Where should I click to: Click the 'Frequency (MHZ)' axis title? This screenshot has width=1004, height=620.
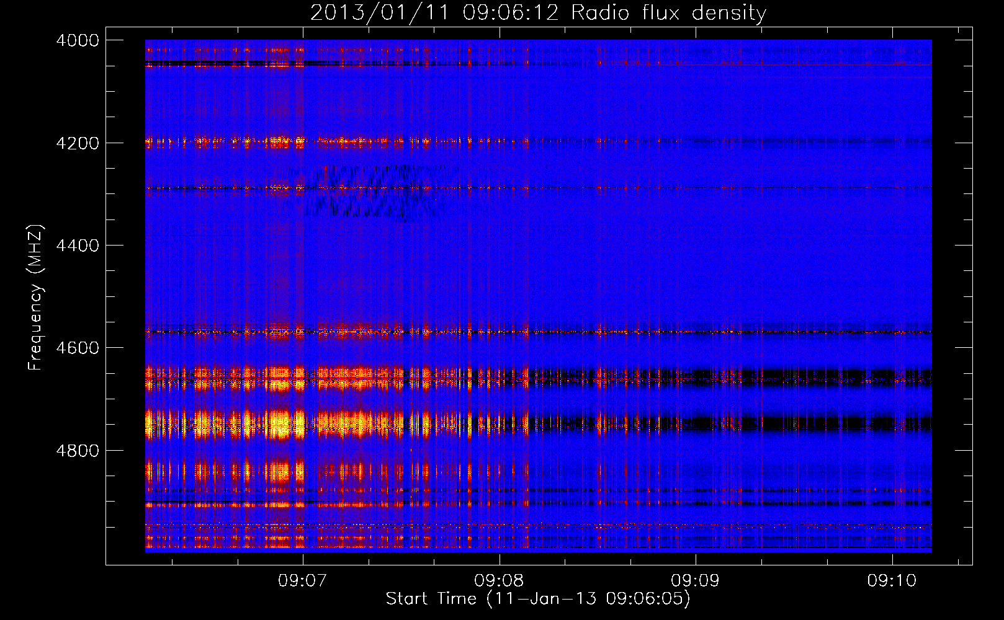pos(36,298)
